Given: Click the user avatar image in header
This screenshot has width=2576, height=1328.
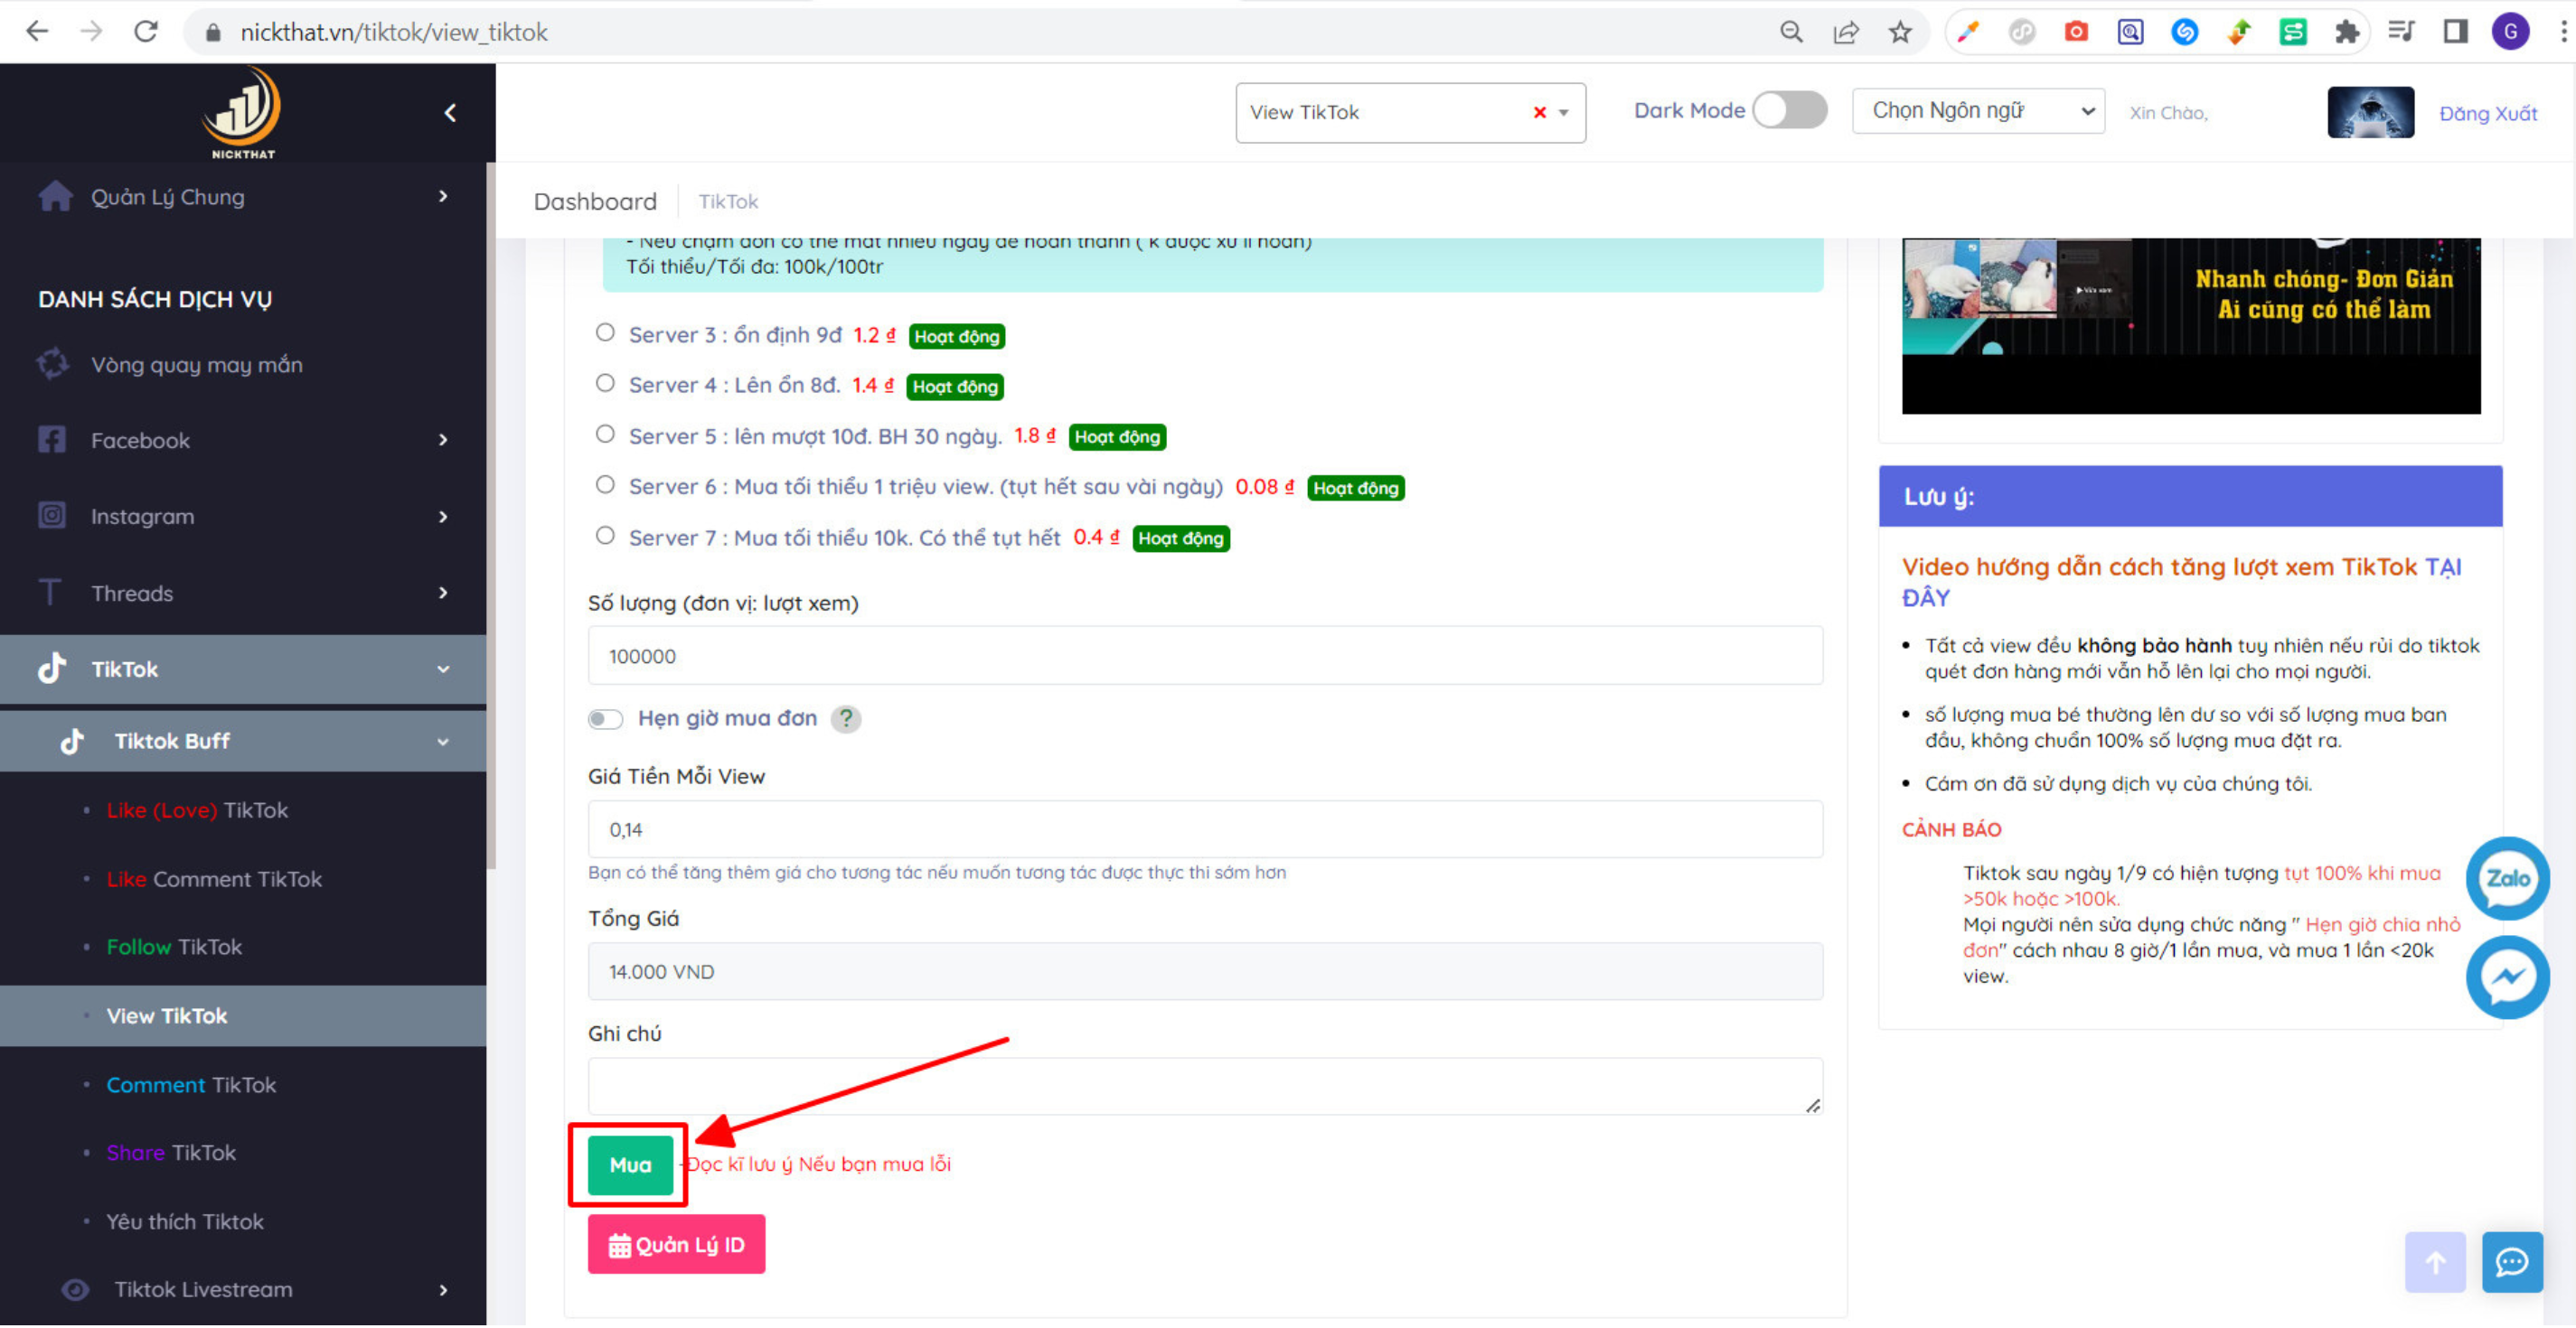Looking at the screenshot, I should pyautogui.click(x=2370, y=112).
